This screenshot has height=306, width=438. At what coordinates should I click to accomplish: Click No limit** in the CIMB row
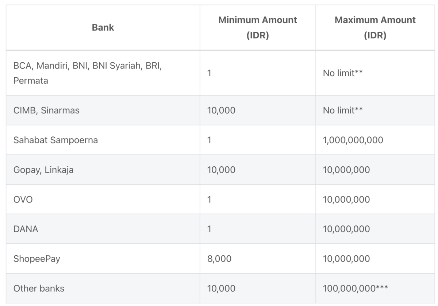pos(343,111)
